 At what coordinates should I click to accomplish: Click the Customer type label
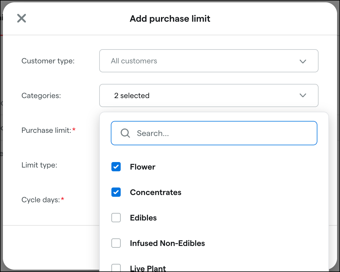pos(48,61)
